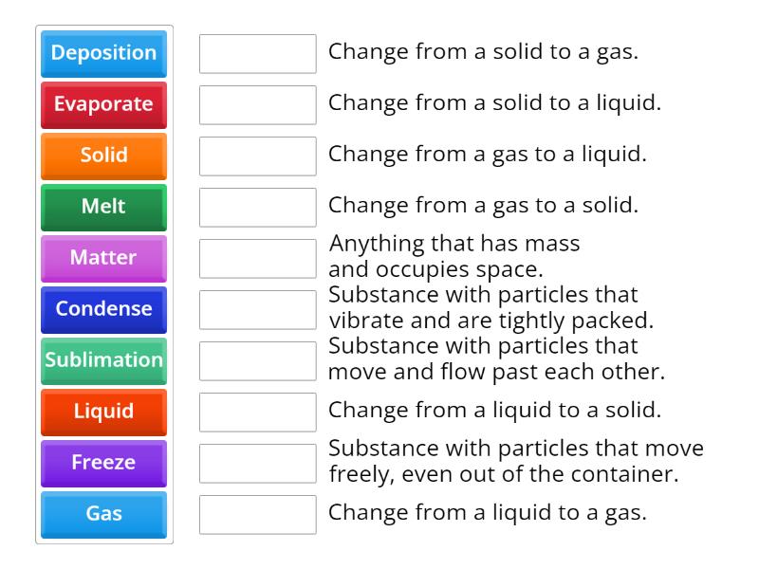Click the Sublimation word tile
The height and width of the screenshot is (569, 759).
(103, 360)
